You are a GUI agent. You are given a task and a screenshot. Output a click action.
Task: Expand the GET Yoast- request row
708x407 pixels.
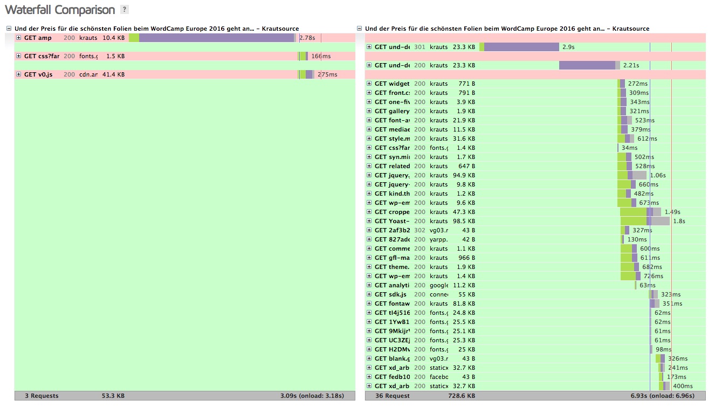[x=369, y=221]
